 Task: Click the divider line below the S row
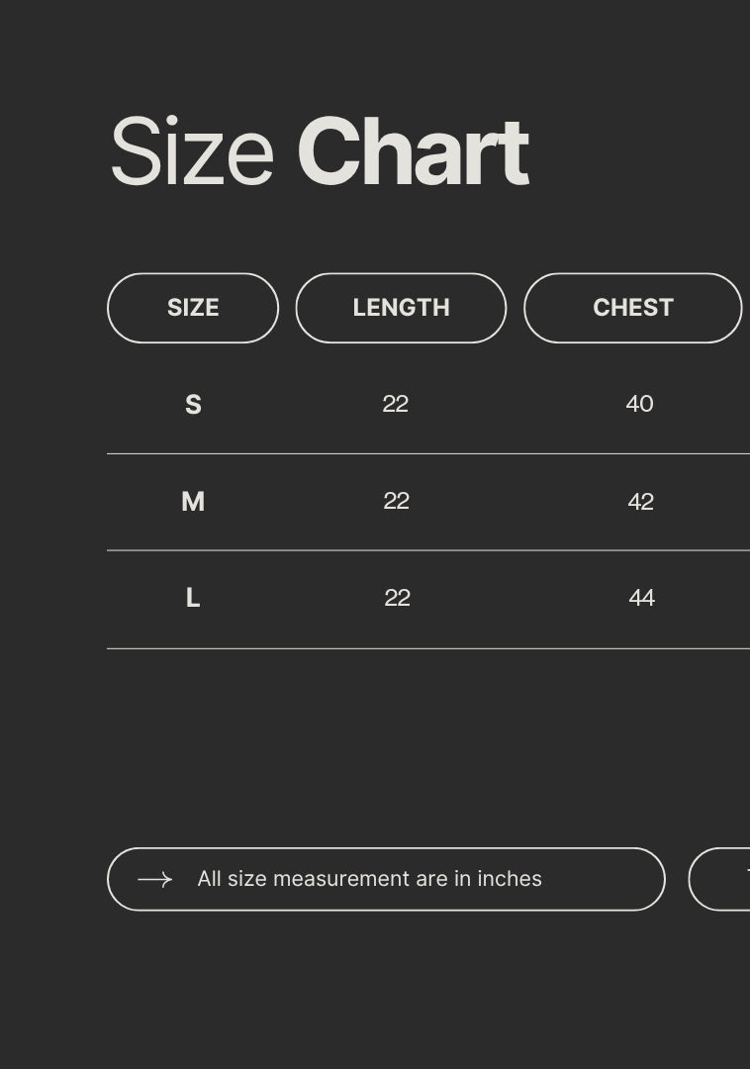[x=427, y=454]
